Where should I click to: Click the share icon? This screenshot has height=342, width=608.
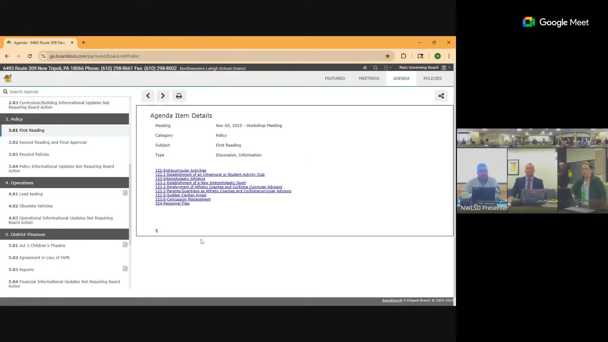(x=441, y=96)
